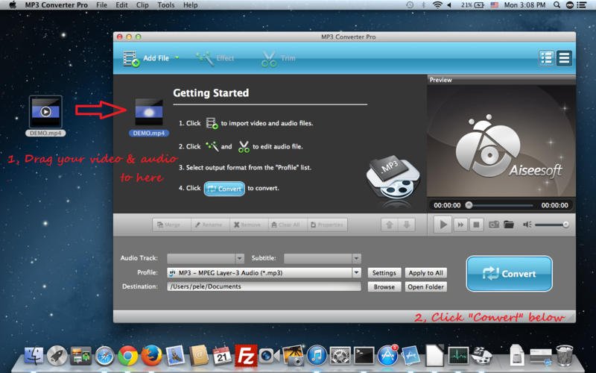Image resolution: width=596 pixels, height=373 pixels.
Task: Click the Clear All button
Action: click(x=286, y=225)
